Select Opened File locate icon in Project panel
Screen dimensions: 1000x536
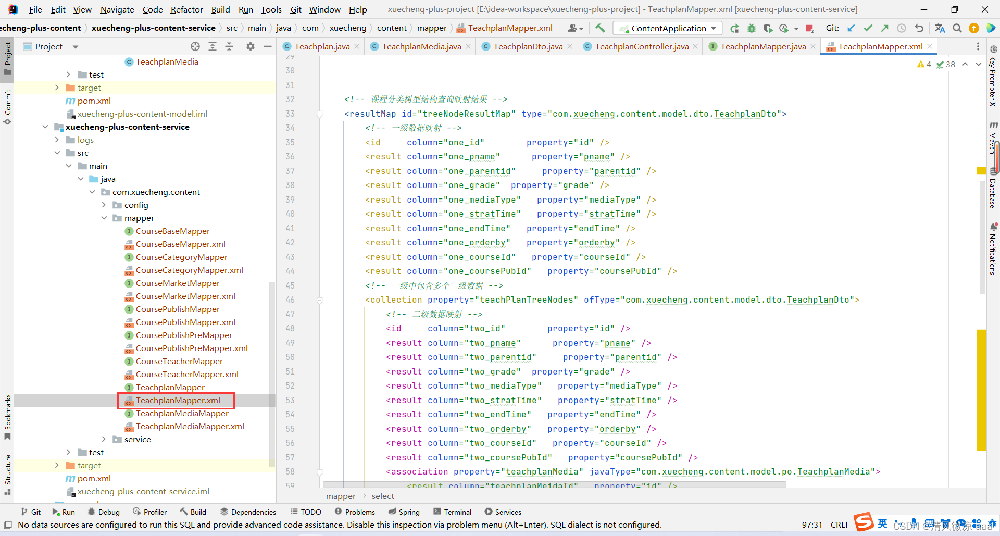[195, 46]
